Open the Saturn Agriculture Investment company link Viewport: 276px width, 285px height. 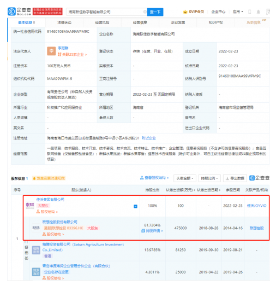83,247
